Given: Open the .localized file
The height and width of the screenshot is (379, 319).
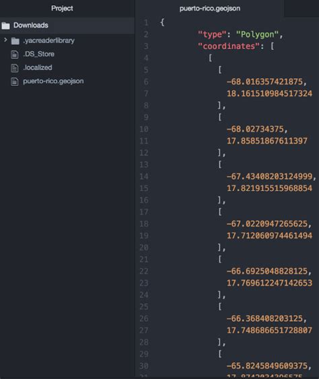Looking at the screenshot, I should 38,67.
